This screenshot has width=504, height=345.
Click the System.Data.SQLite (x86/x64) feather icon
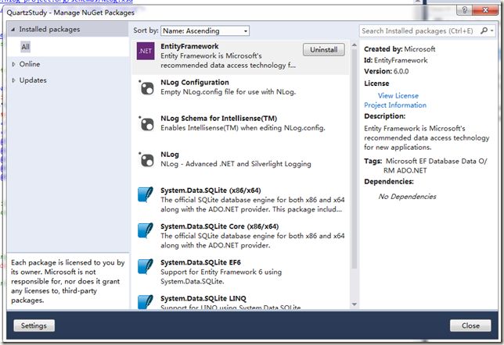click(146, 194)
